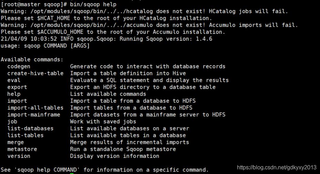The image size is (320, 174).
Task: Click the "usage: sqoop COMMAND [ARGS]" line
Action: [45, 46]
